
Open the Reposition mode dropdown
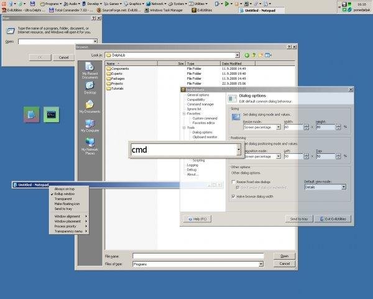click(x=279, y=156)
